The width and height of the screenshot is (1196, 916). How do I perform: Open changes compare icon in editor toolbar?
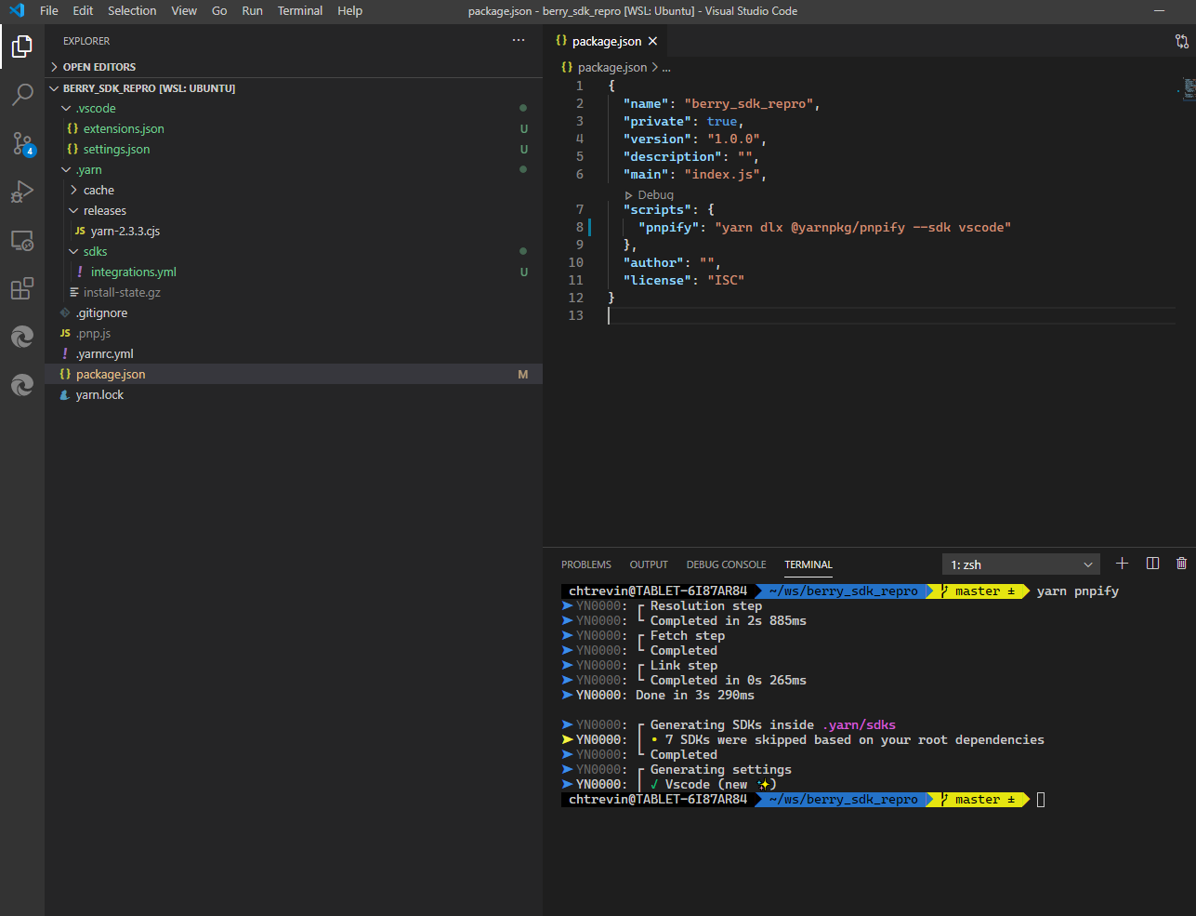(x=1181, y=41)
